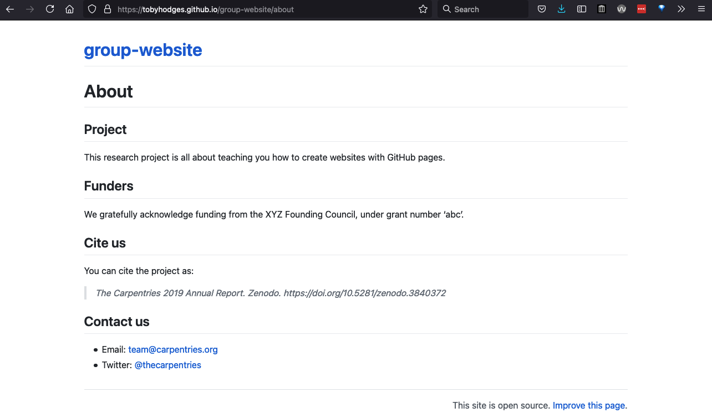Open the downloads panel
The width and height of the screenshot is (712, 418).
(562, 9)
